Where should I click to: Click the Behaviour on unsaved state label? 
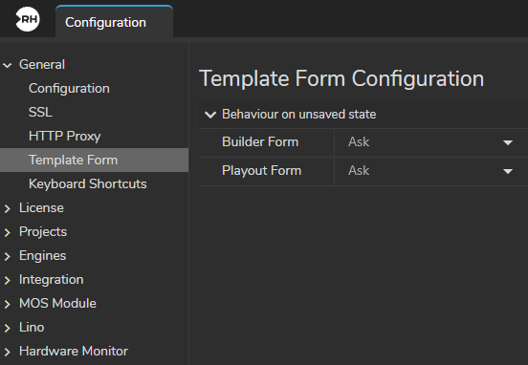click(x=299, y=115)
